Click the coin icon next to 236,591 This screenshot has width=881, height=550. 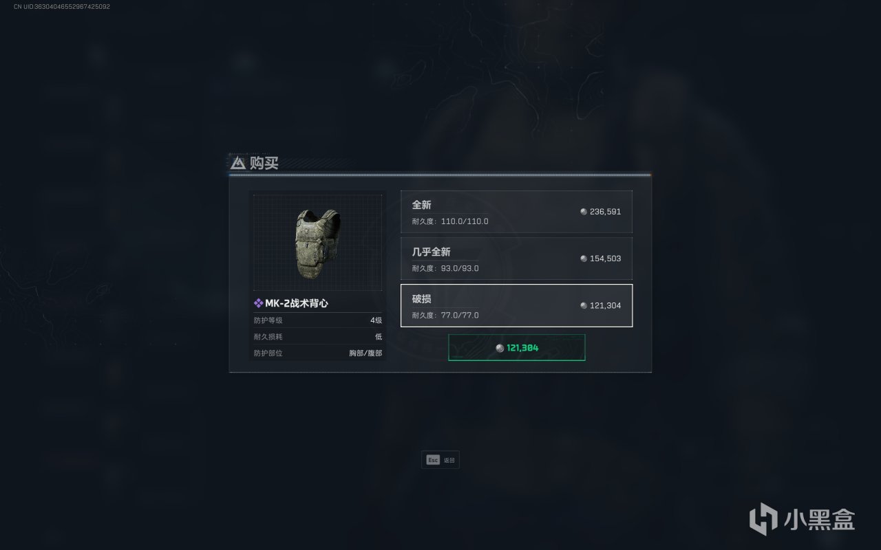tap(584, 212)
